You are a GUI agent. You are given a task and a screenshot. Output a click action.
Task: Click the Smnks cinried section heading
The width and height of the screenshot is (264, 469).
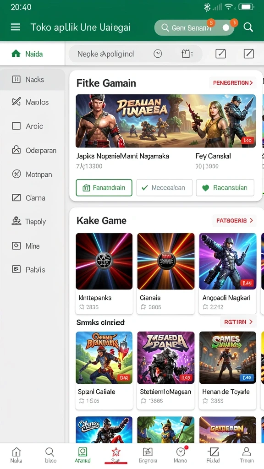click(100, 322)
